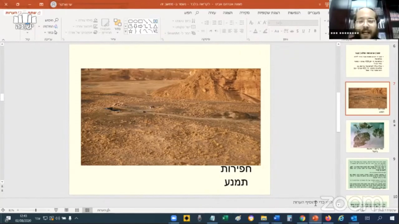Open Firefox from taskbar
This screenshot has width=399, height=224.
coord(328,218)
